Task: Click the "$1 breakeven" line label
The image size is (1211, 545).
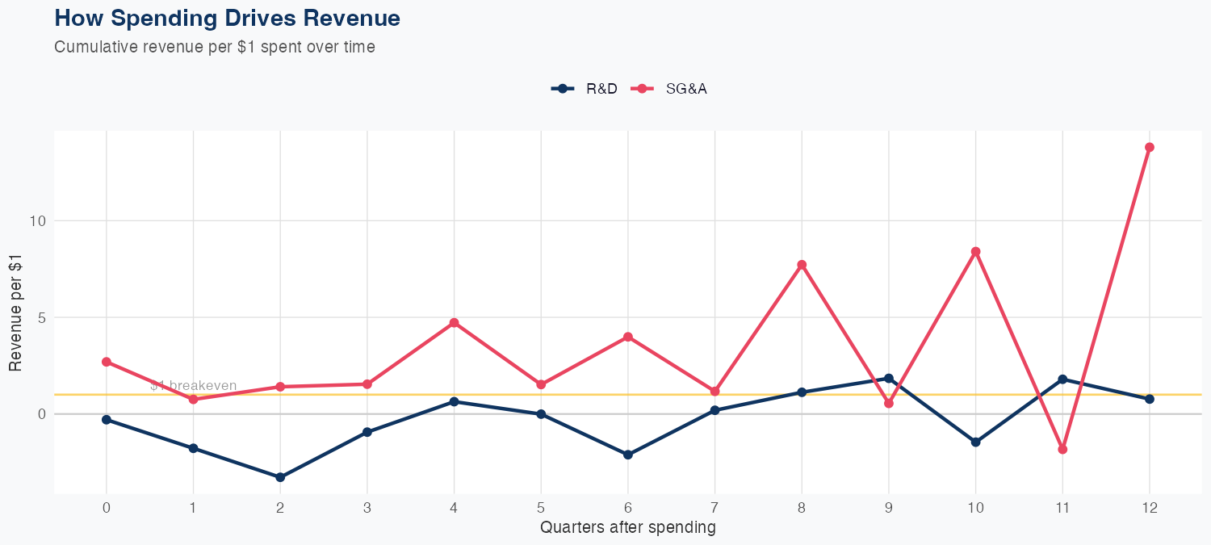Action: [x=194, y=386]
